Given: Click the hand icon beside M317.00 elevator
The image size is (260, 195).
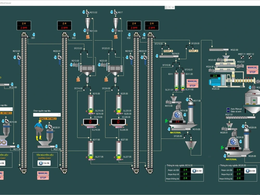Looking at the screenshot, I should 187,99.
